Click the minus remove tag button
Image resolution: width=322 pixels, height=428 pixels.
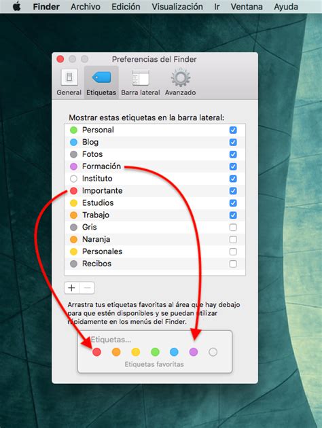point(88,287)
